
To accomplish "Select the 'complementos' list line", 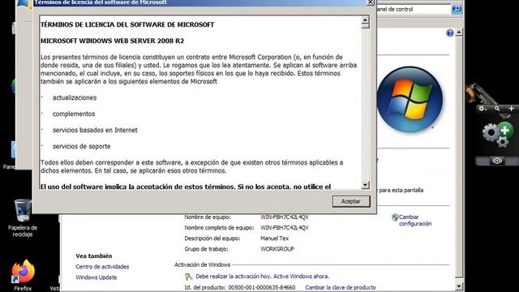I will tap(74, 114).
